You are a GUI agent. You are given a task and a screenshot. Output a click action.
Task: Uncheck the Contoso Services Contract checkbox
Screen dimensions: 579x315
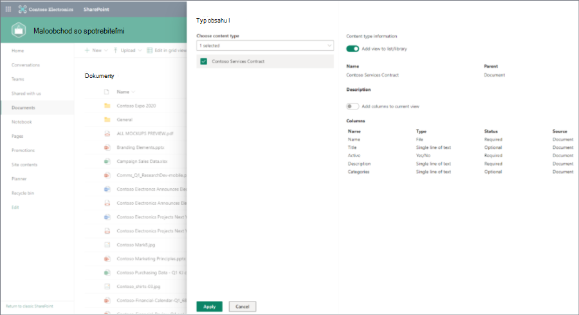pos(203,61)
